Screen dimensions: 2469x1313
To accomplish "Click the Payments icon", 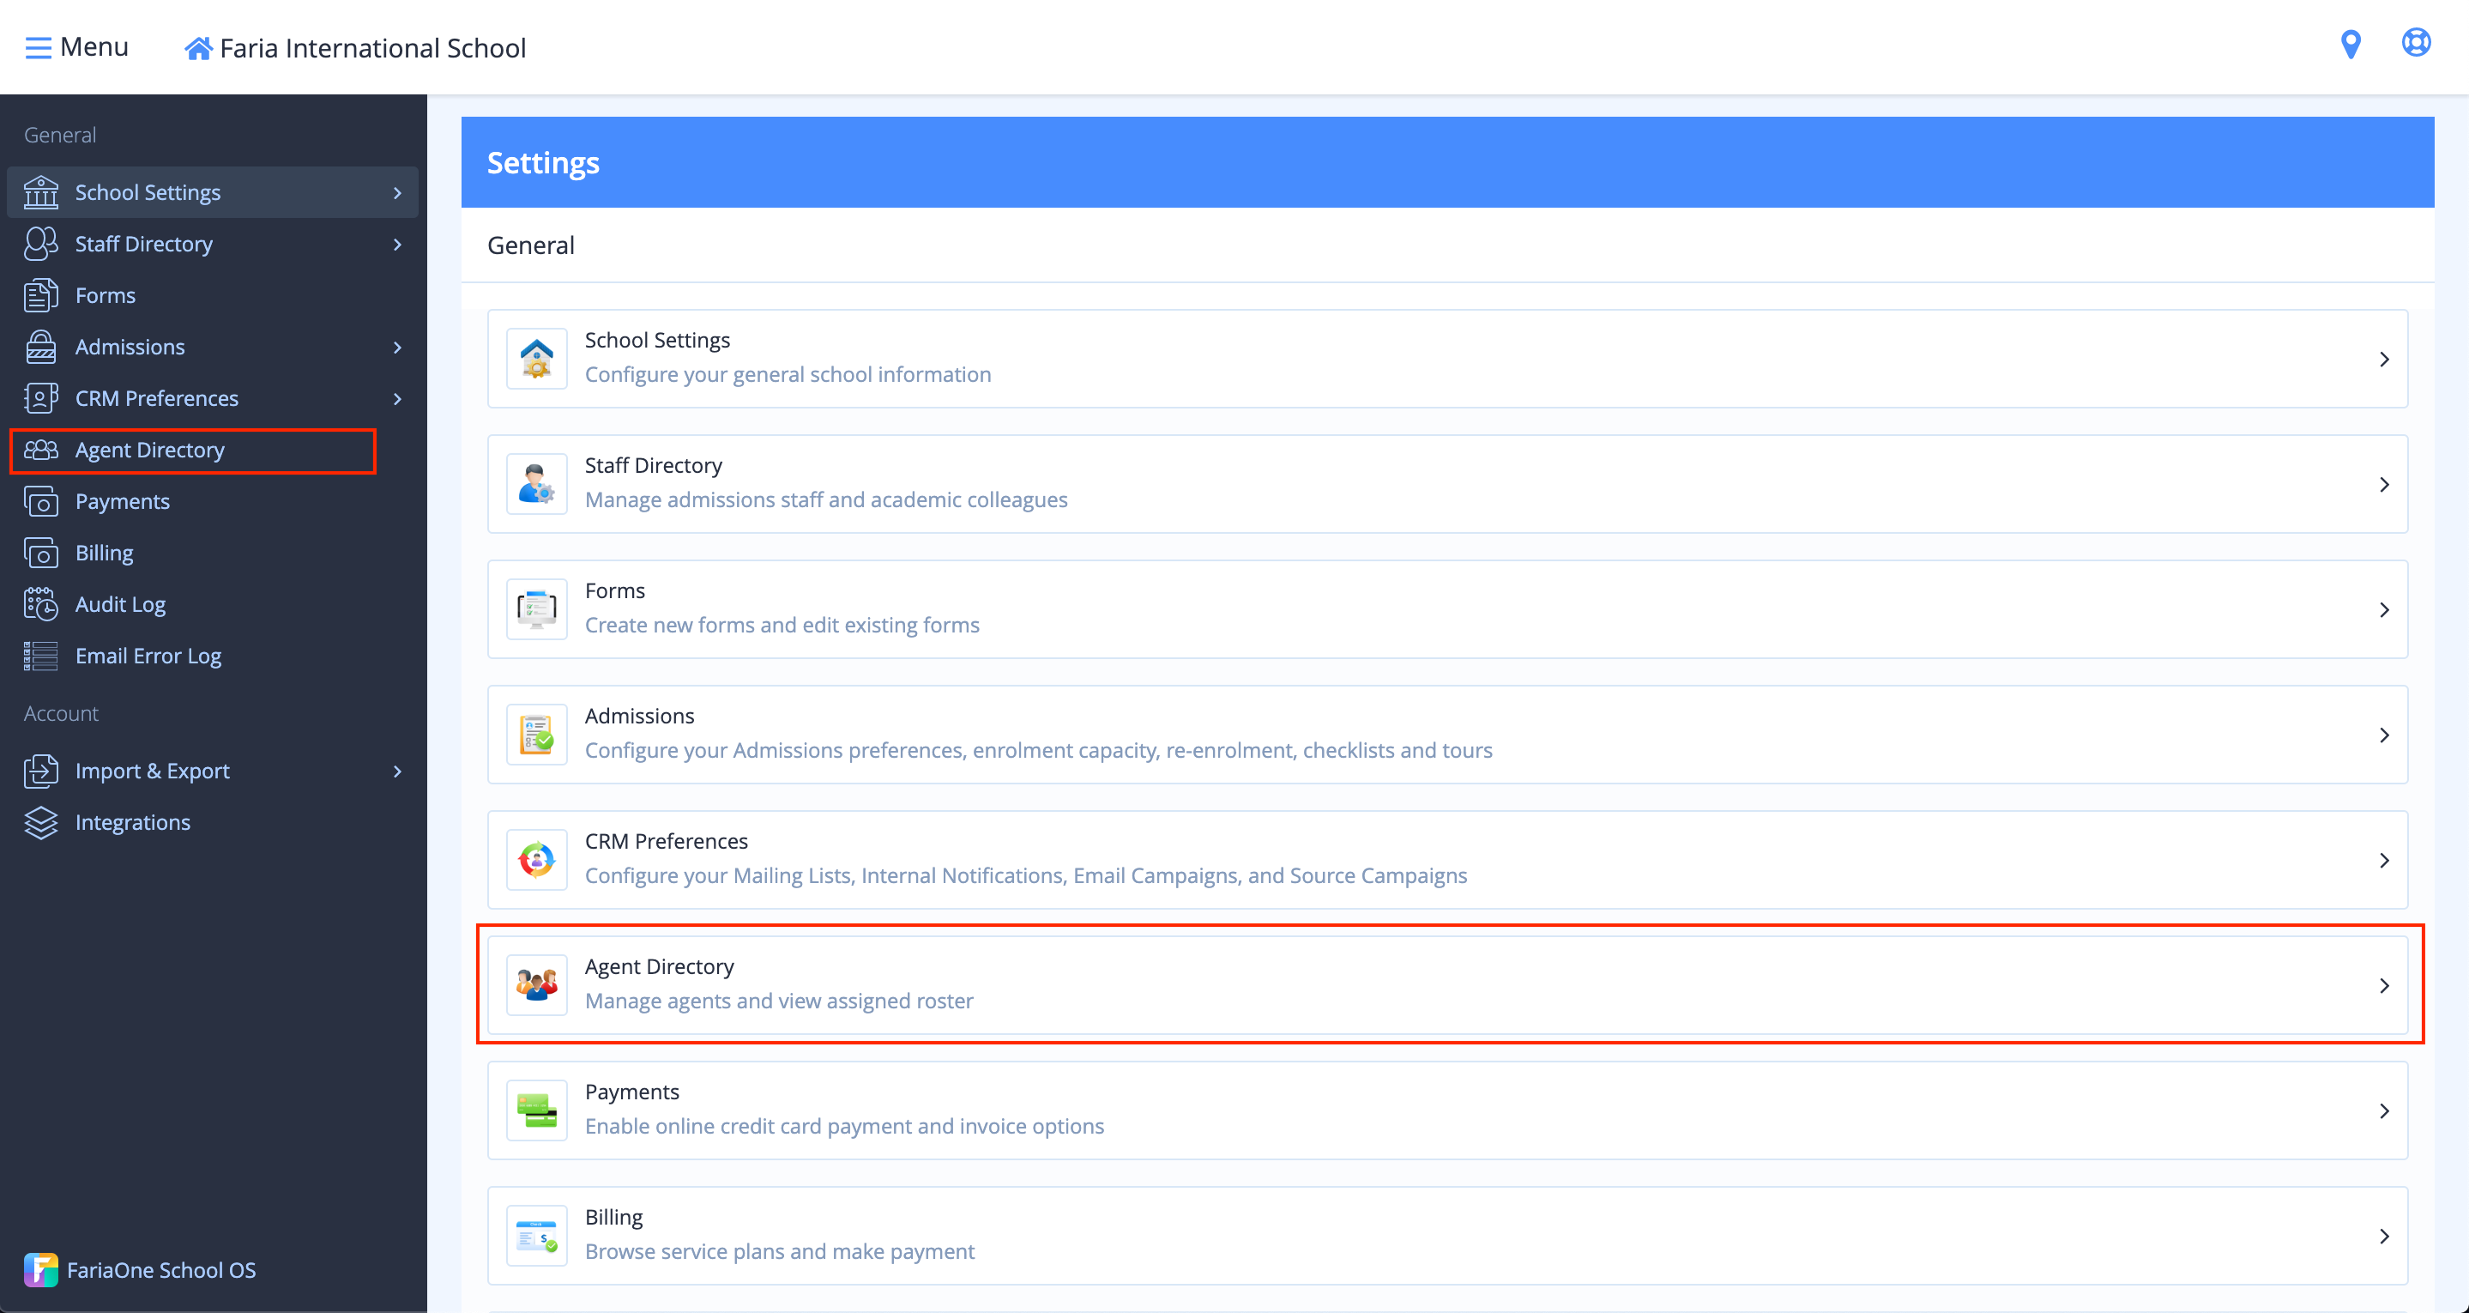I will 537,1110.
